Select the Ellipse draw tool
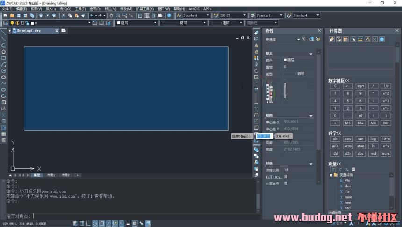This screenshot has height=227, width=402. 4,89
